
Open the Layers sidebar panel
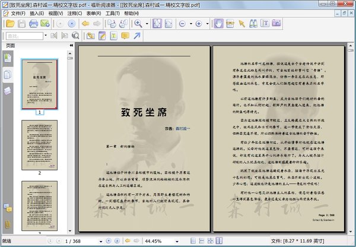coord(8,91)
